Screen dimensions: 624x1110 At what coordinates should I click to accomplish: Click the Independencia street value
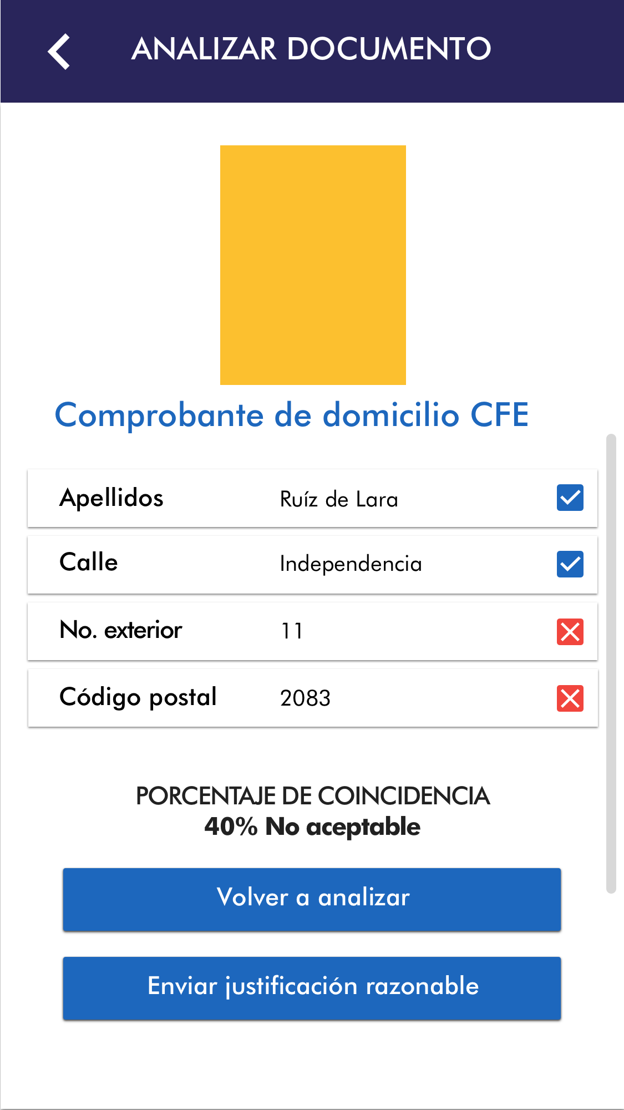pyautogui.click(x=351, y=564)
